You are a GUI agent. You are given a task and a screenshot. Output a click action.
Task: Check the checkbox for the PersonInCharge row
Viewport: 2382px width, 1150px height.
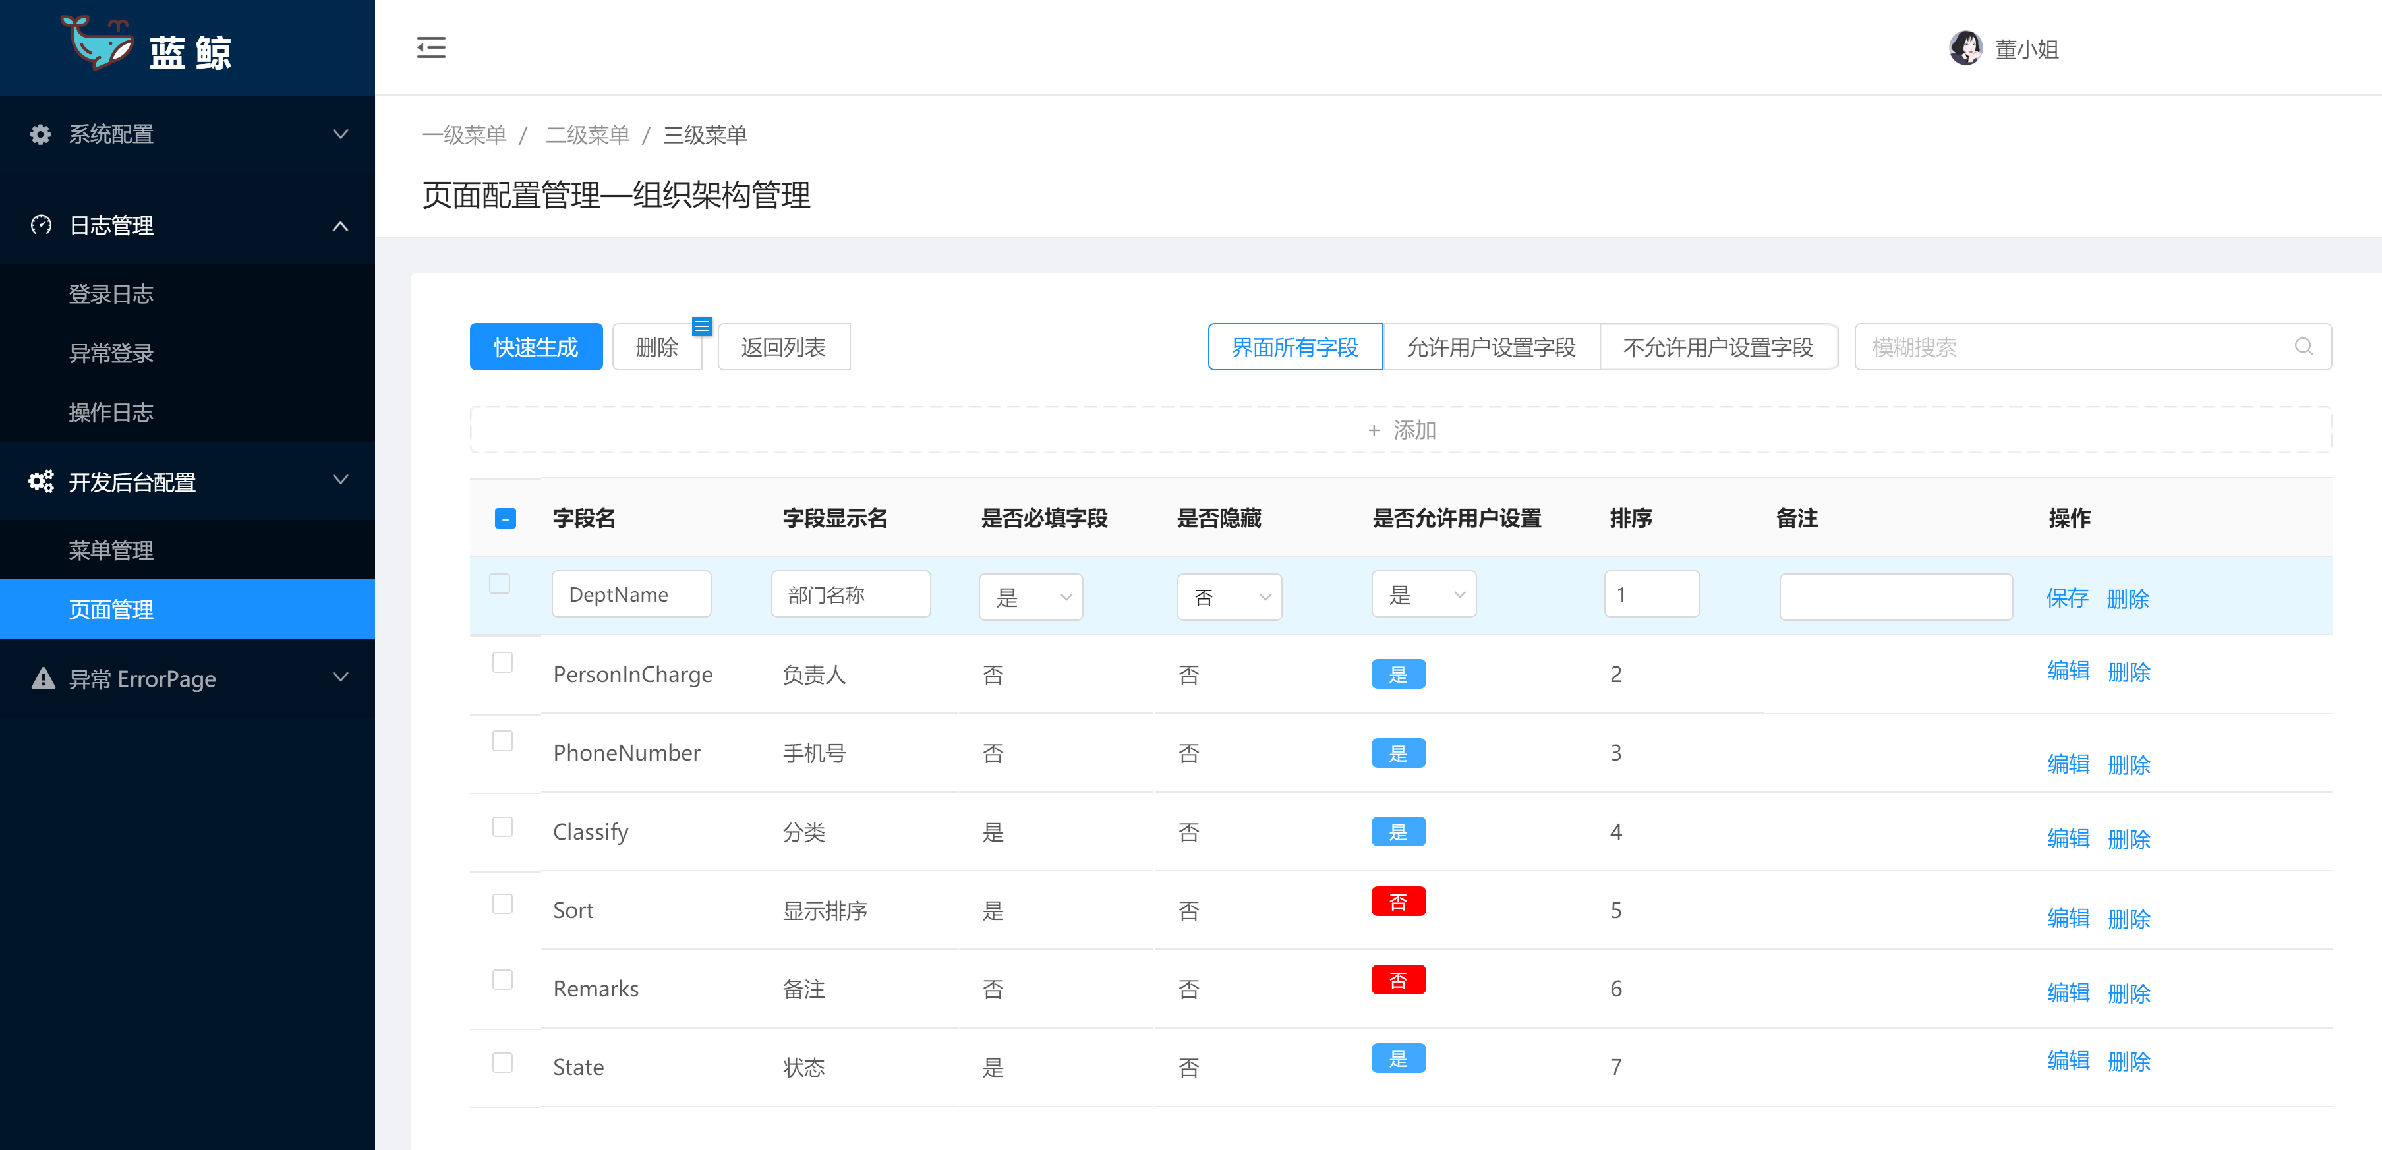[502, 662]
